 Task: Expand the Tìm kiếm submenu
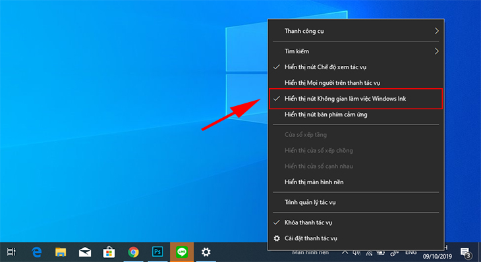coord(356,51)
